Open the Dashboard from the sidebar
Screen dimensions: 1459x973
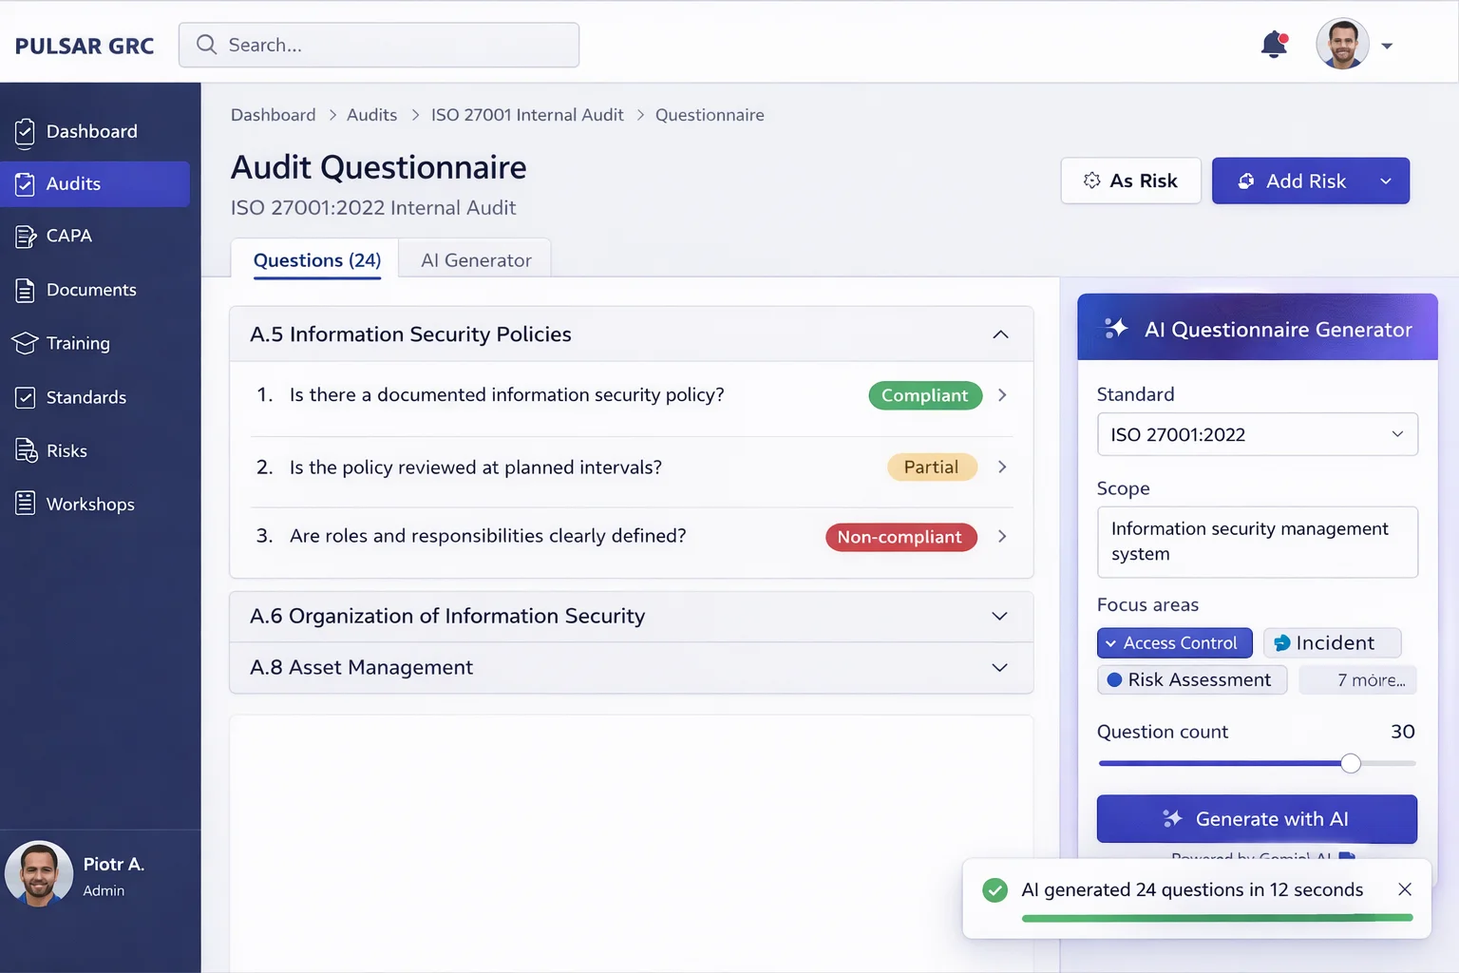pyautogui.click(x=90, y=131)
